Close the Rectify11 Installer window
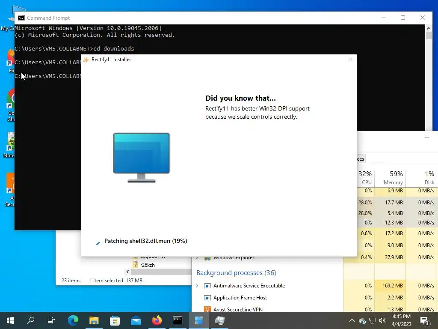 (350, 60)
